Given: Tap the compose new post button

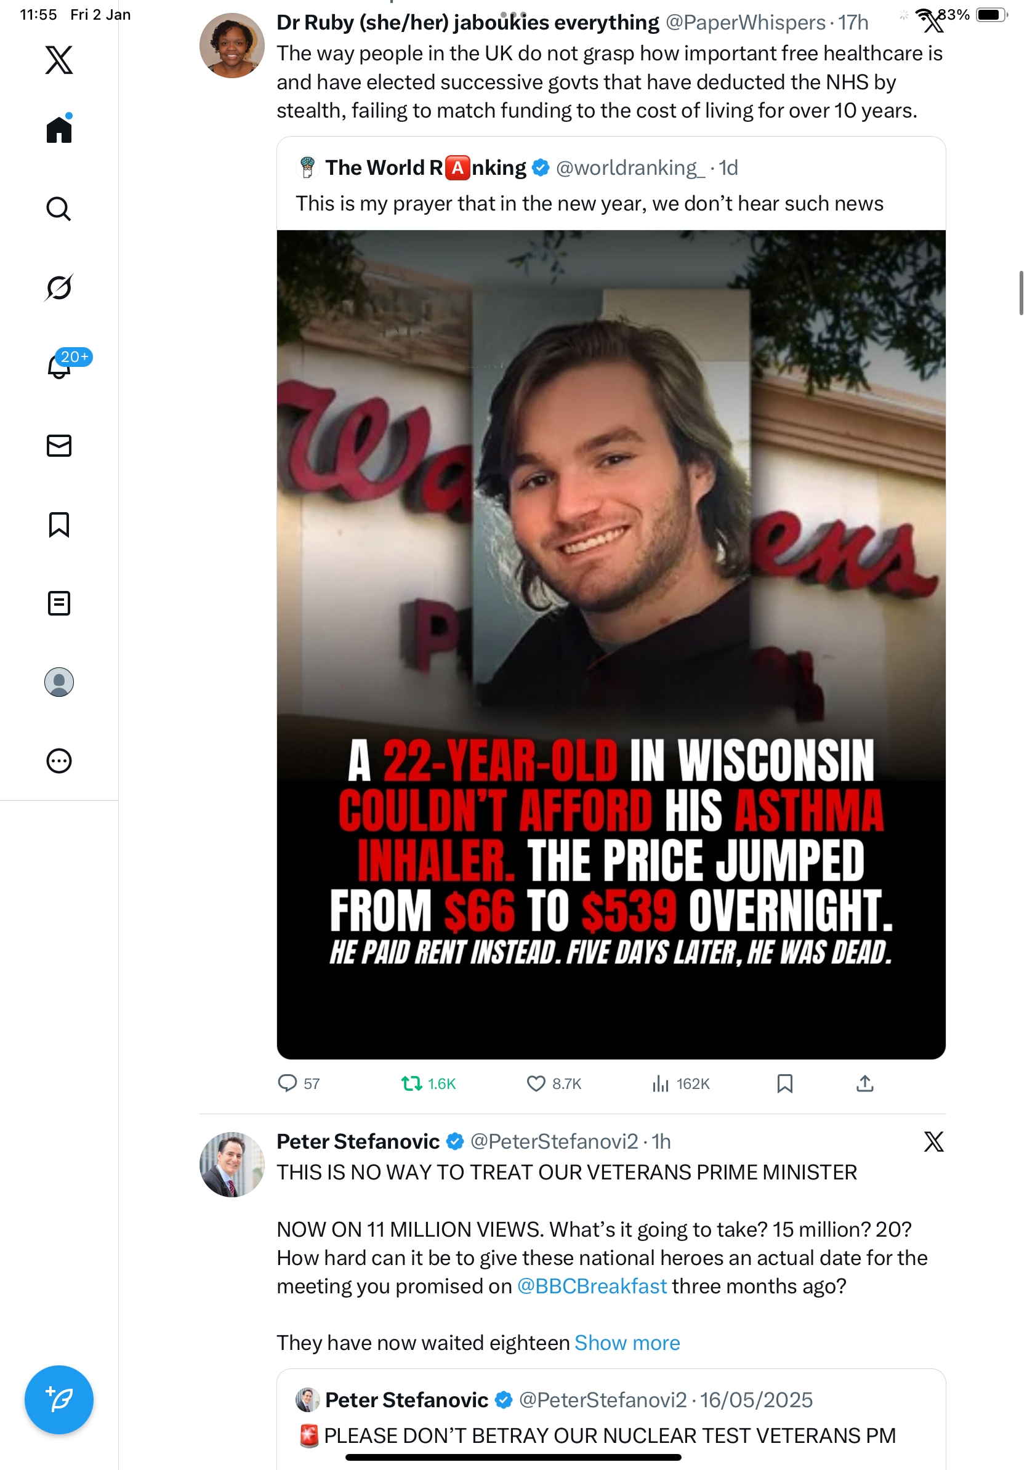Looking at the screenshot, I should tap(59, 1400).
